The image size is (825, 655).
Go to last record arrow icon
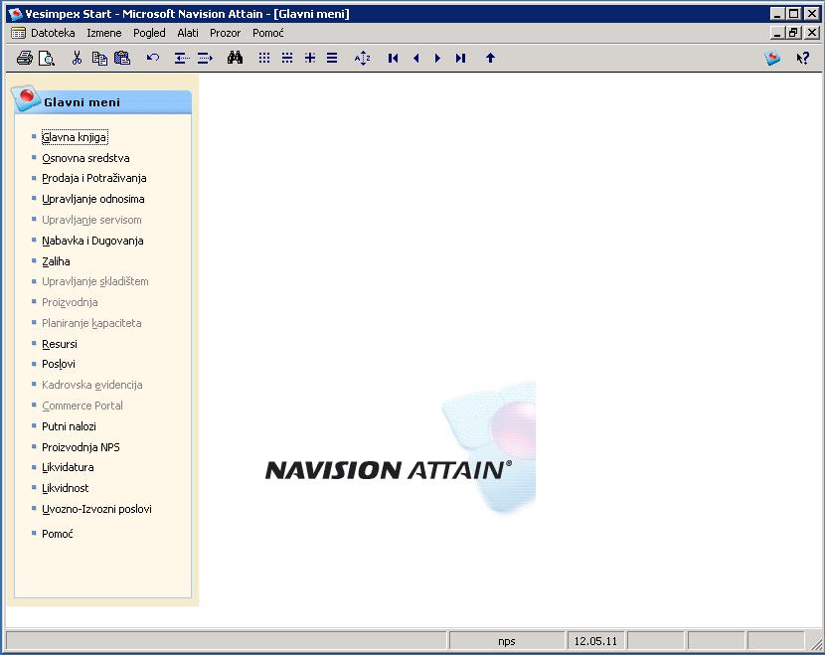(x=460, y=58)
